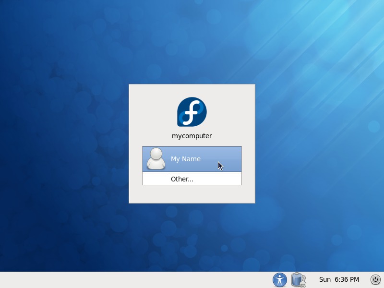The image size is (384, 288).
Task: Click the user avatar silhouette icon
Action: click(x=156, y=159)
